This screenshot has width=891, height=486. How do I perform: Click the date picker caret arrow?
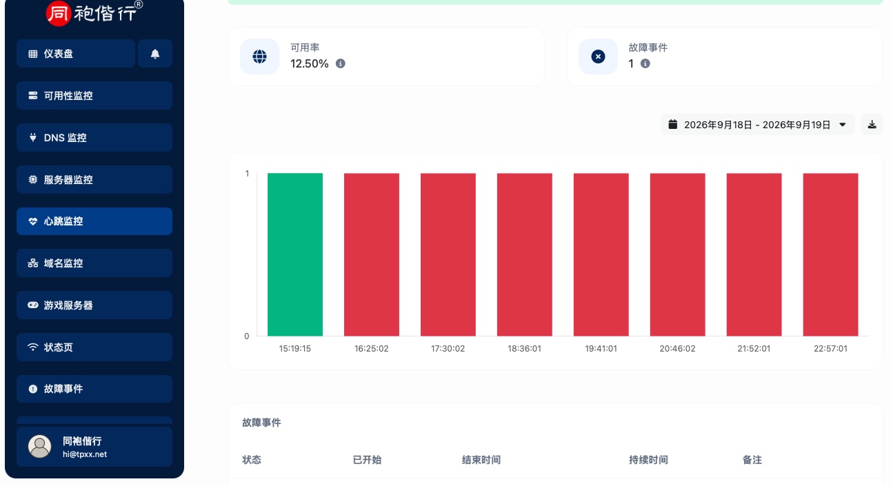843,125
